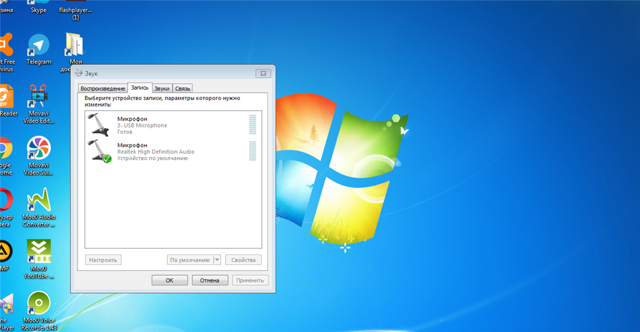Open the AIMP player desktop icon
Image resolution: width=640 pixels, height=332 pixels.
[6, 256]
